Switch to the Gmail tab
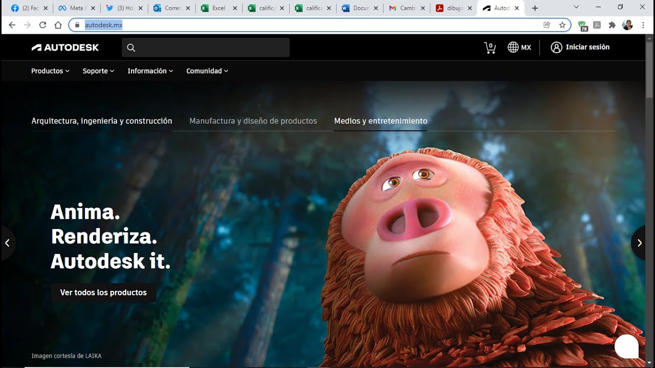The image size is (655, 368). pyautogui.click(x=407, y=8)
